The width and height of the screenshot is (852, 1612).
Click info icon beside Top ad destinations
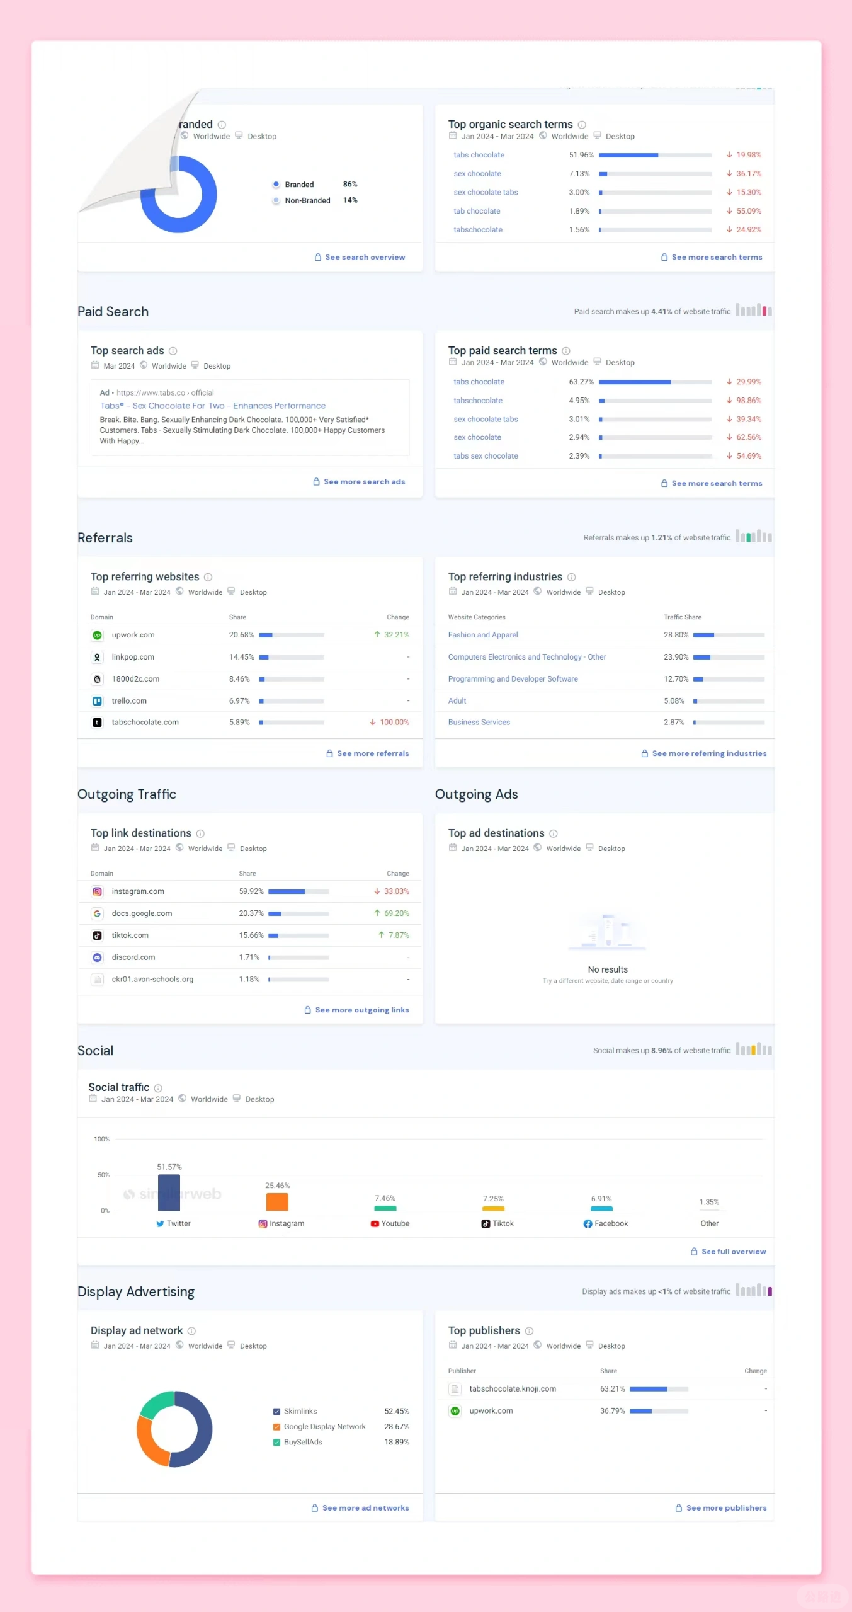[554, 833]
